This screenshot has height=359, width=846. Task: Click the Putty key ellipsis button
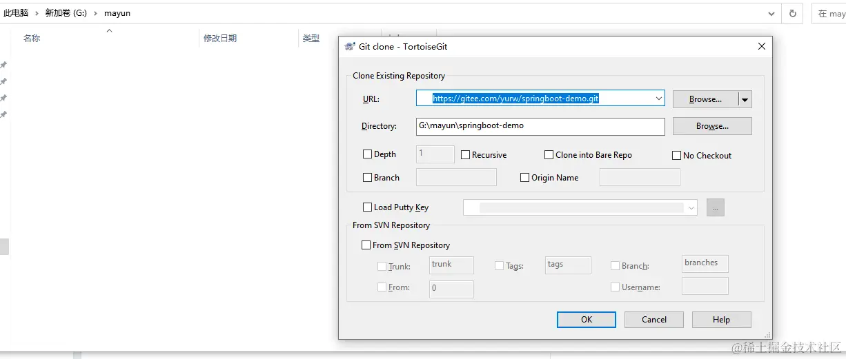point(716,207)
